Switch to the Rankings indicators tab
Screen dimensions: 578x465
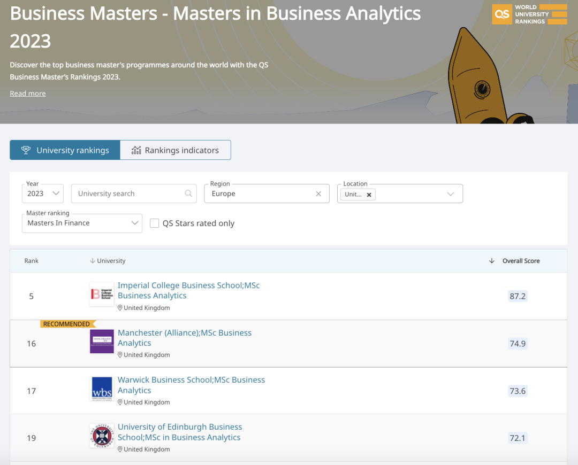[176, 150]
